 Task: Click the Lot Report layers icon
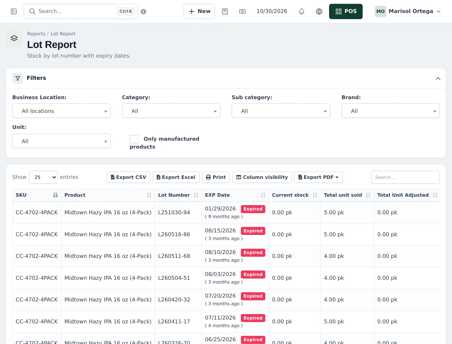click(x=14, y=38)
